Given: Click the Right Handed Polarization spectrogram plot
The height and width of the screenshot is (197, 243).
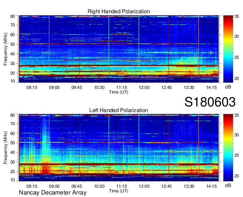Looking at the screenshot, I should point(119,49).
